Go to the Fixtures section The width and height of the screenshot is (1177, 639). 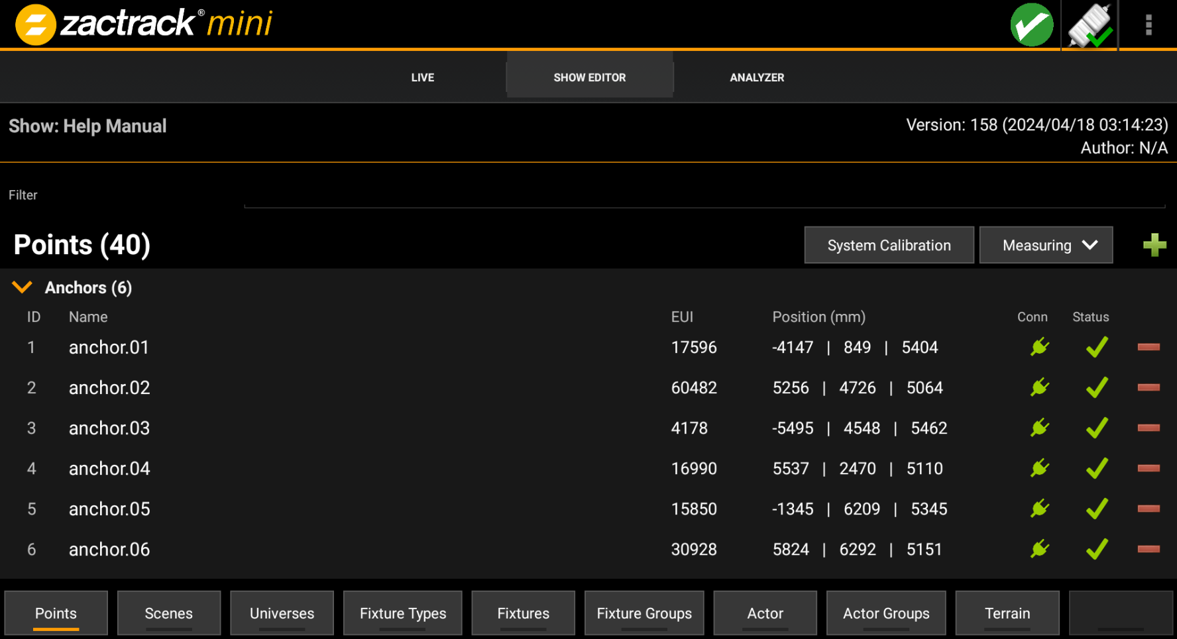pos(523,613)
